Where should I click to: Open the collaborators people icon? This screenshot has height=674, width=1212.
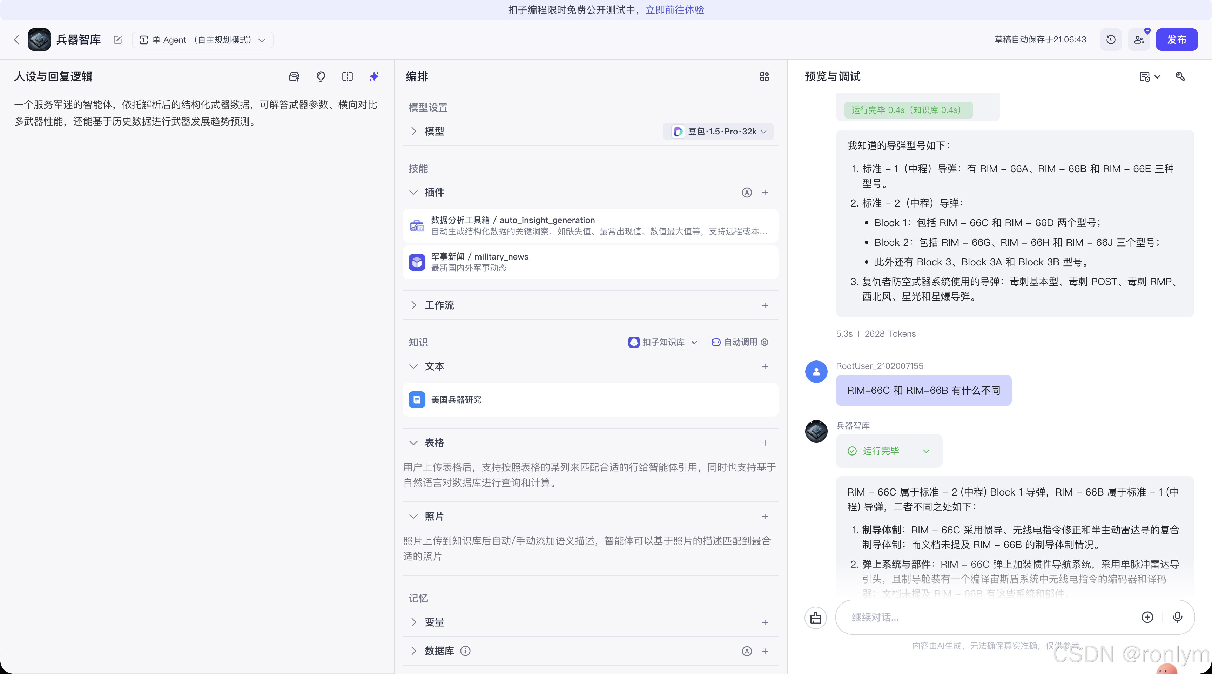click(x=1139, y=40)
